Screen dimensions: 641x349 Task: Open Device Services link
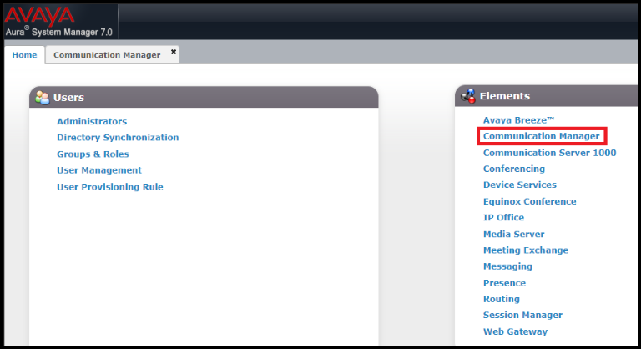(520, 185)
